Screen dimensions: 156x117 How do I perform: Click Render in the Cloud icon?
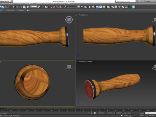pyautogui.click(x=123, y=7)
